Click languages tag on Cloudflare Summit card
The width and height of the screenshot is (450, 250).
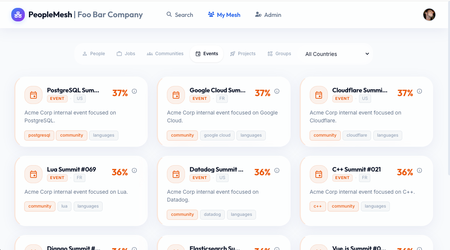point(388,135)
